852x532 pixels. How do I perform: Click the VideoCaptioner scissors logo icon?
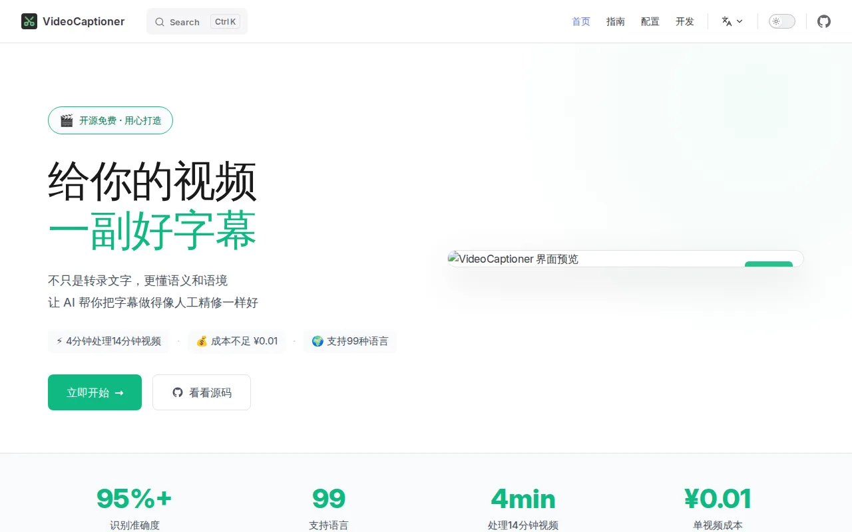pos(29,21)
